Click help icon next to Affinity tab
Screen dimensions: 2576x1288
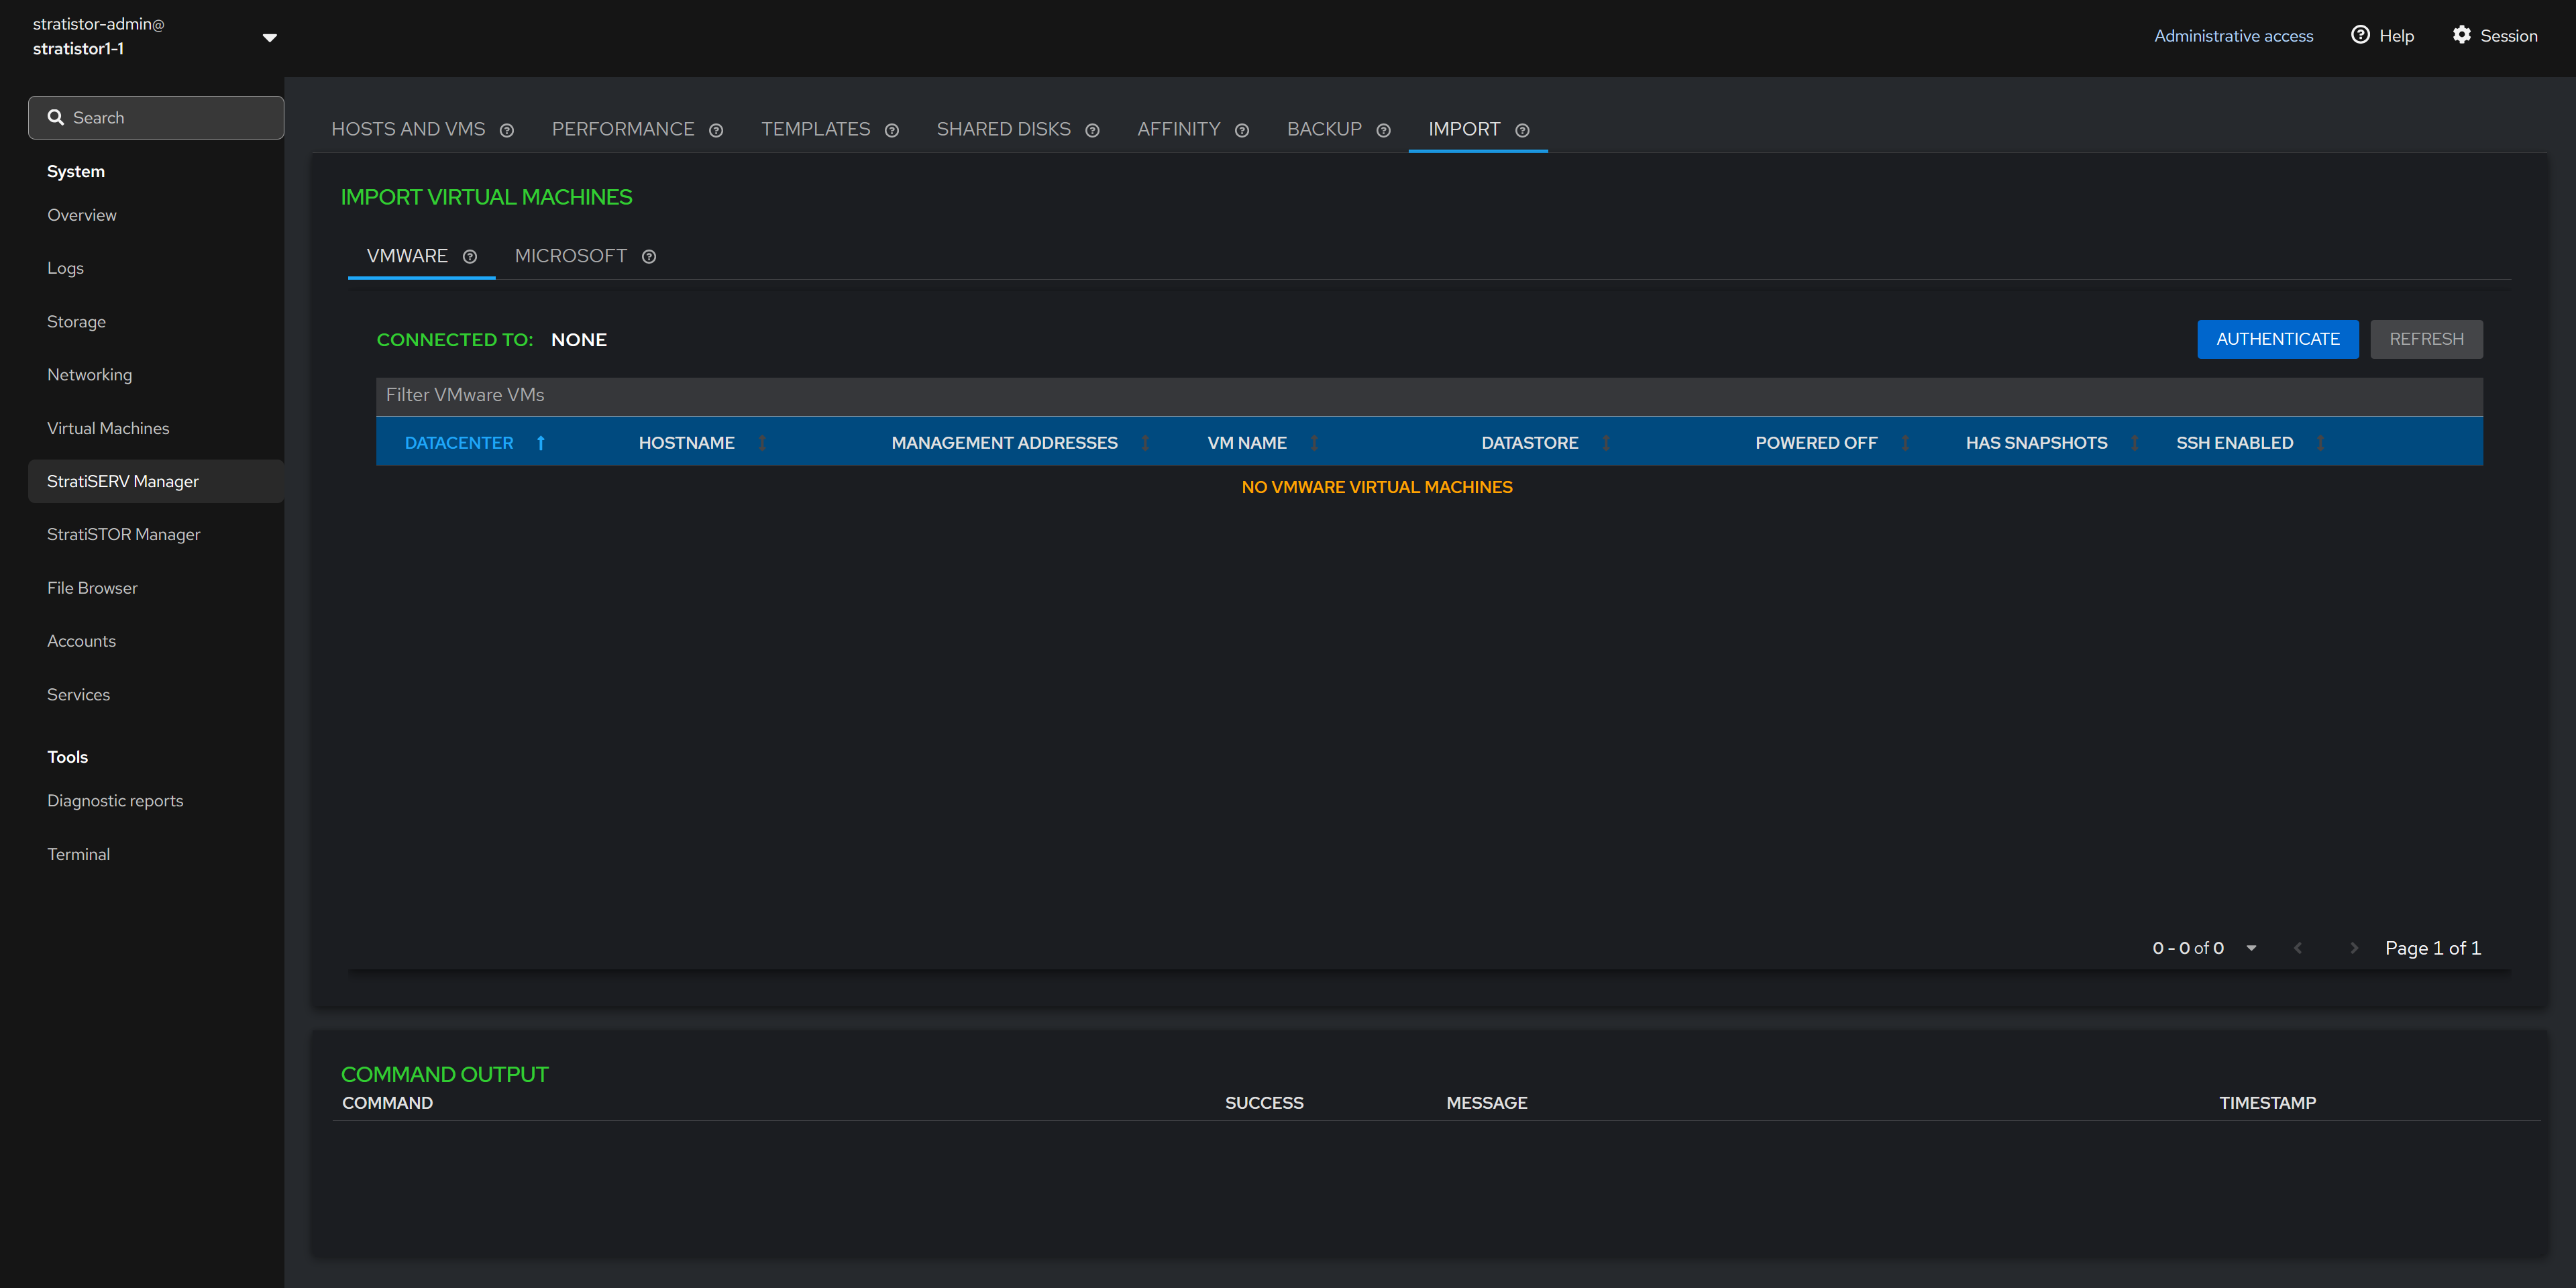click(1242, 130)
